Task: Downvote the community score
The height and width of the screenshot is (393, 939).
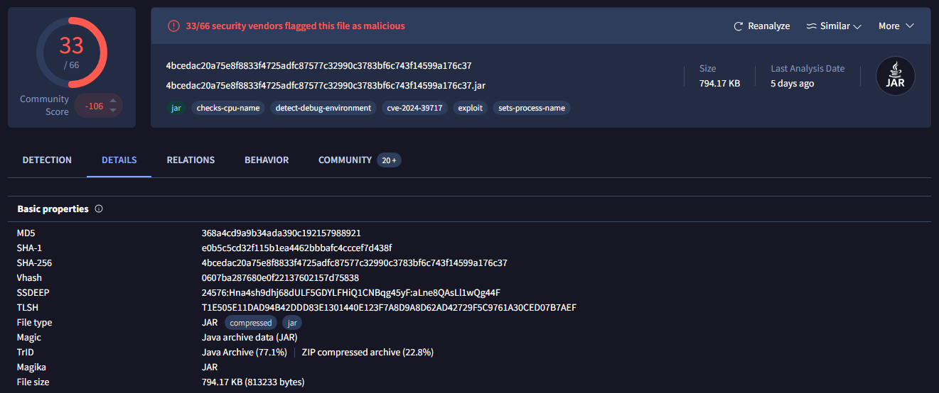Action: point(112,111)
